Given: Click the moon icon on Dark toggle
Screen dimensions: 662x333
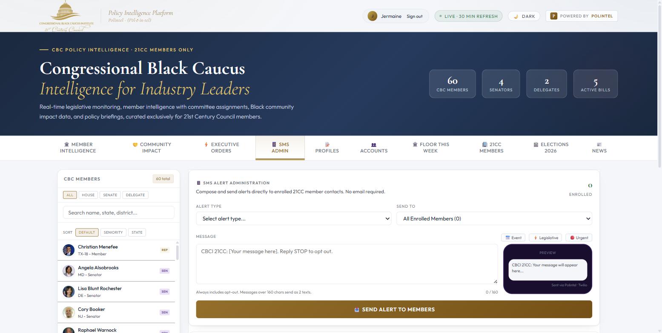Looking at the screenshot, I should [516, 17].
